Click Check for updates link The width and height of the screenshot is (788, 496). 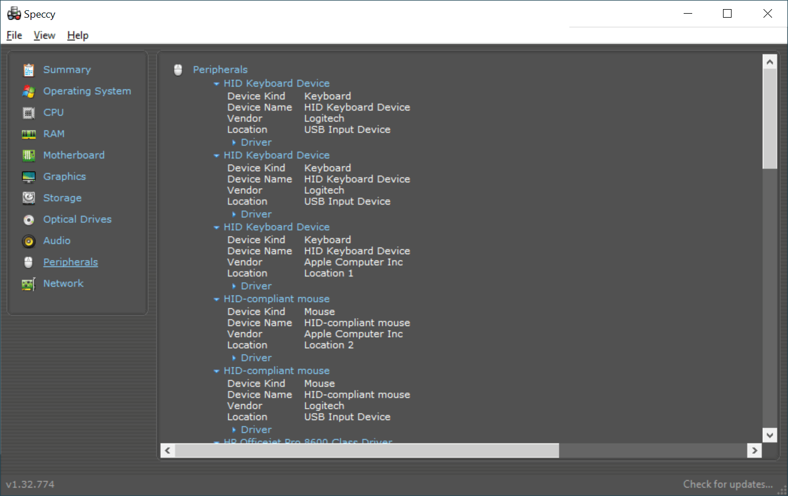728,484
